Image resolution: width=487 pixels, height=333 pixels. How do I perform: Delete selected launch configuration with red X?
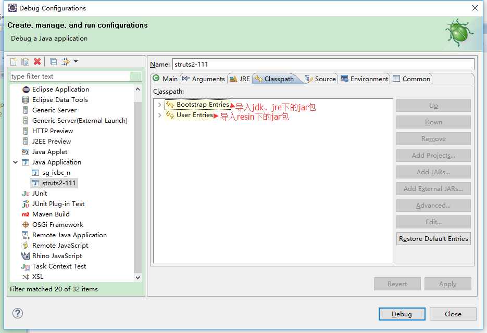[x=38, y=61]
